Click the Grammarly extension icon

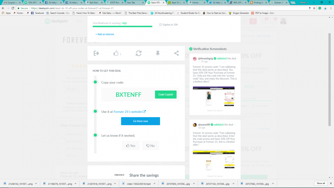320,8
